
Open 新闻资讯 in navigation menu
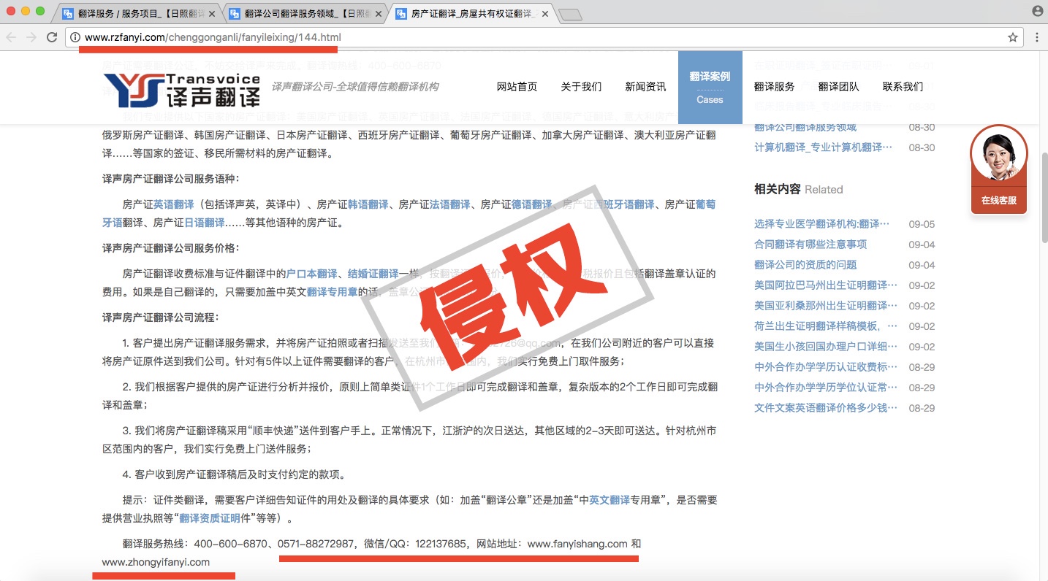click(645, 87)
